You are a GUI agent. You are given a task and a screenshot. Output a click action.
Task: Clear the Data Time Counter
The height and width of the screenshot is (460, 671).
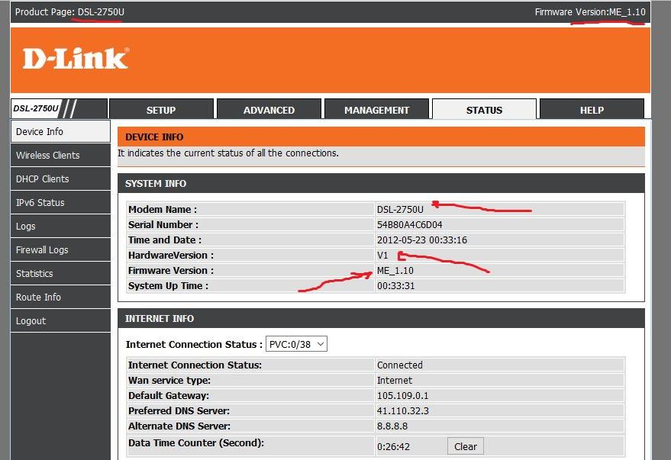(466, 446)
